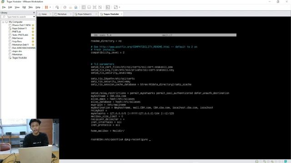Viewport: 291px width, 163px height.
Task: Toggle favorite star for Repo Debian11
Action: [x=33, y=29]
